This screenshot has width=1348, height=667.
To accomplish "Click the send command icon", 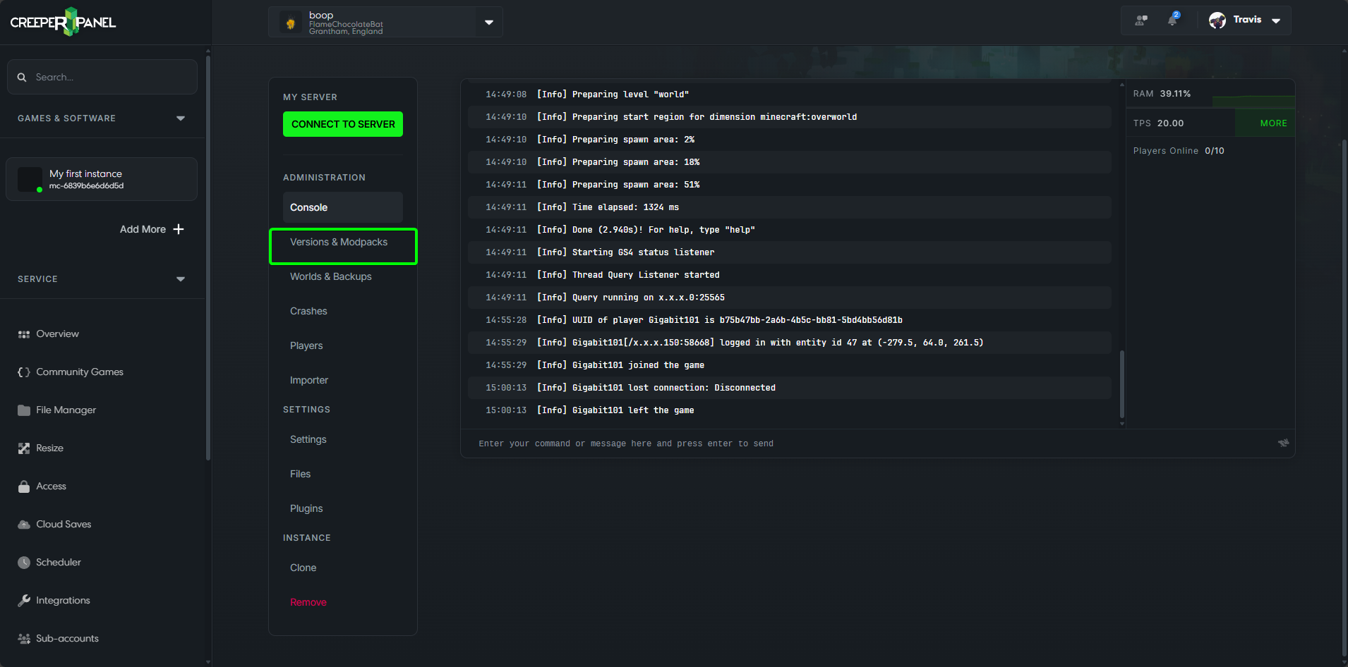I will (1283, 443).
